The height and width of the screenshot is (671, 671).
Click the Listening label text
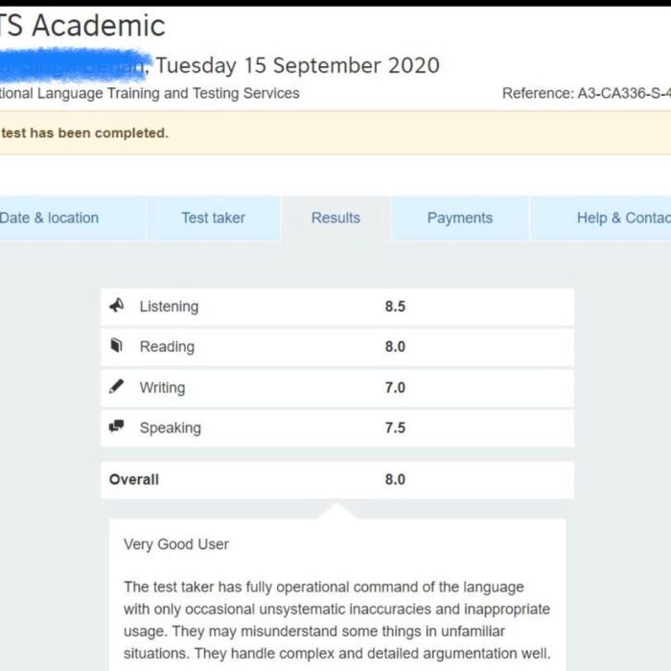click(169, 307)
